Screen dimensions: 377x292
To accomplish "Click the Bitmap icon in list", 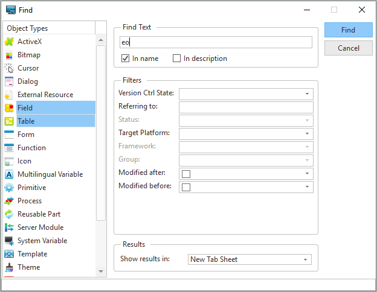I will click(9, 55).
